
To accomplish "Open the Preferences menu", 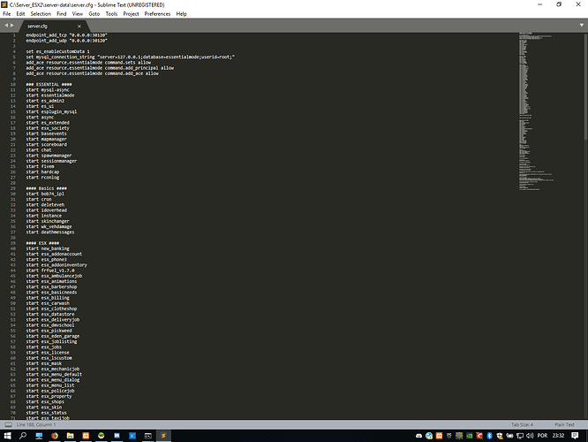I will [157, 14].
